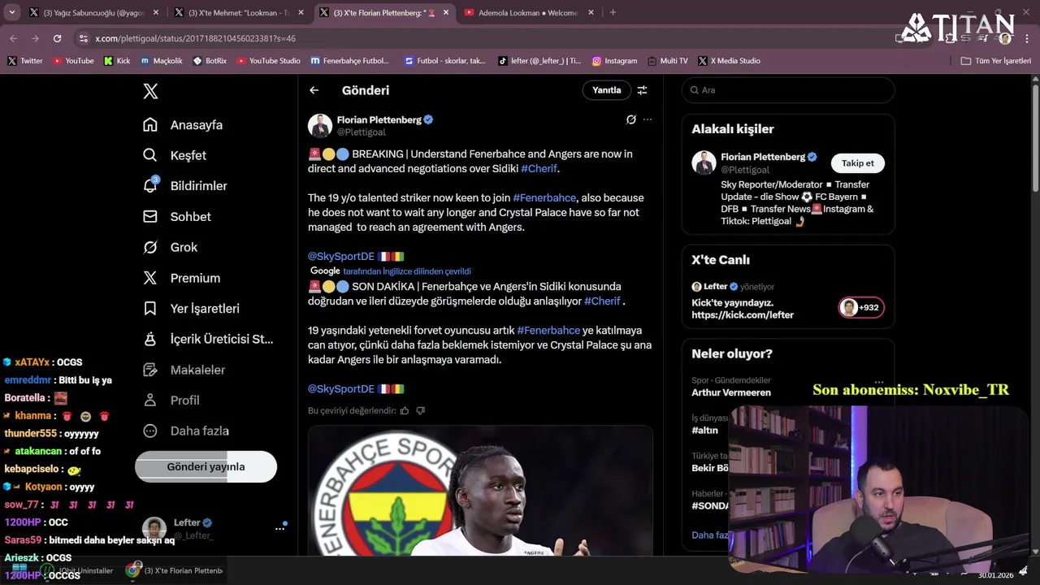Viewport: 1040px width, 585px height.
Task: Click the Gönderi yayınla button
Action: coord(206,467)
